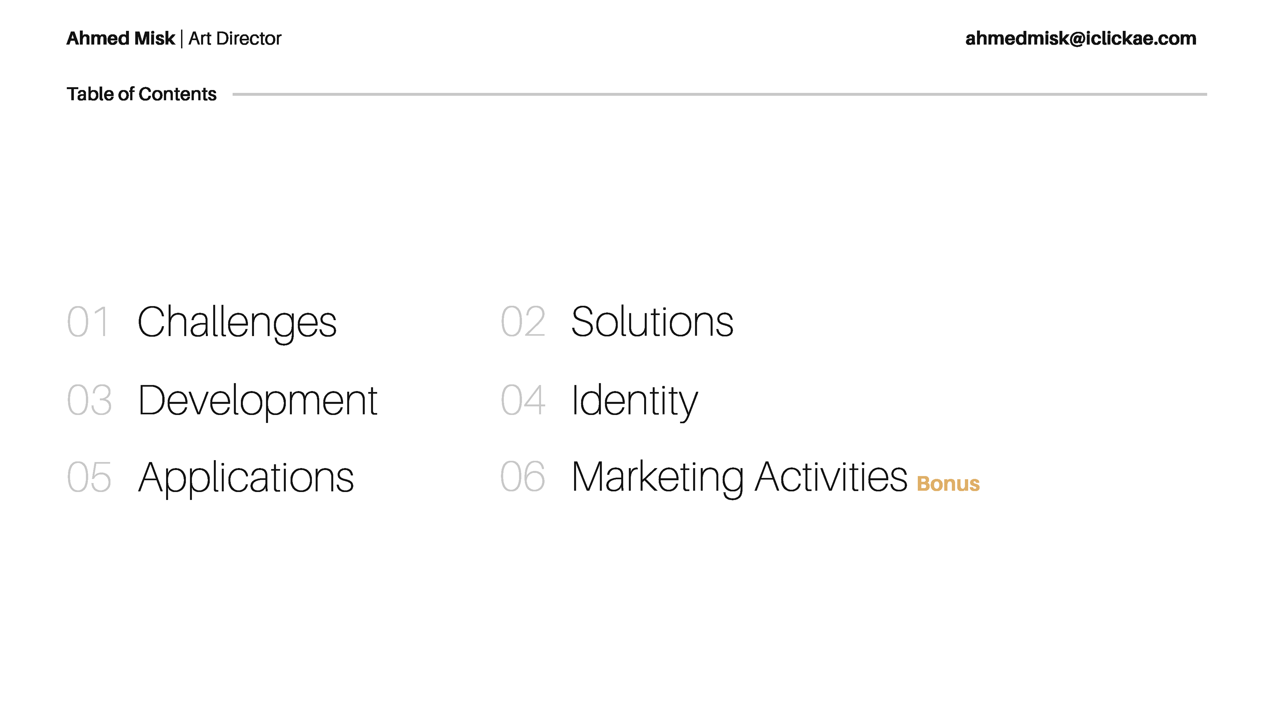This screenshot has width=1273, height=716.
Task: Click the gold Bonus label
Action: coord(948,484)
